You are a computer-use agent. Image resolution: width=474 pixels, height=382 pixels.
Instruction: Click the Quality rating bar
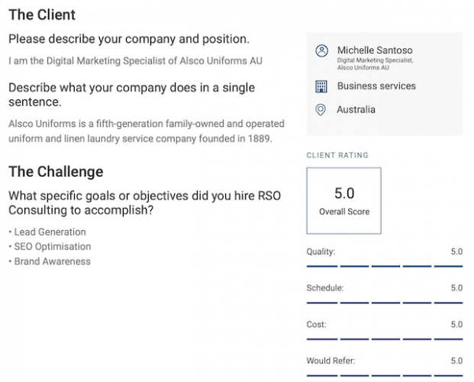pyautogui.click(x=385, y=267)
